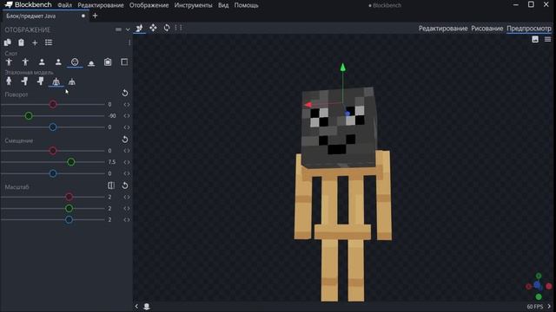Click the first viewport toolbar tool icon

pyautogui.click(x=139, y=28)
